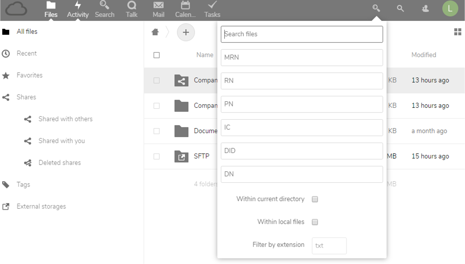This screenshot has width=465, height=264.
Task: Open the Contacts menu icon
Action: point(425,9)
